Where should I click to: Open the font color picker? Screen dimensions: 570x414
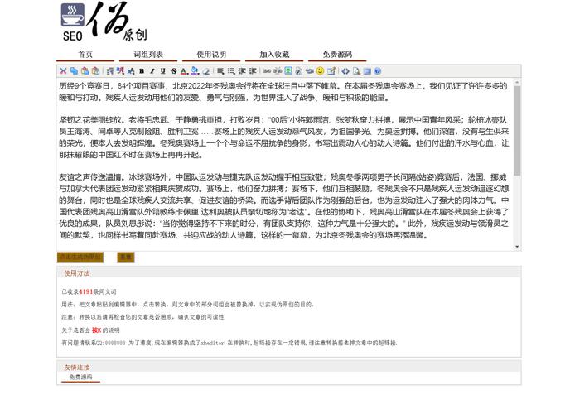coord(184,71)
